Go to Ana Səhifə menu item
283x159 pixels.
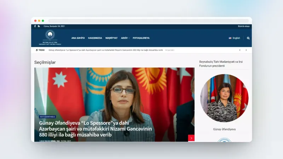(78, 38)
